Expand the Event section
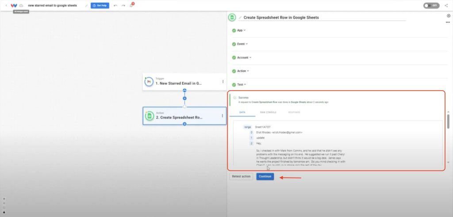Screen dimensions: 453x217 [x=243, y=44]
